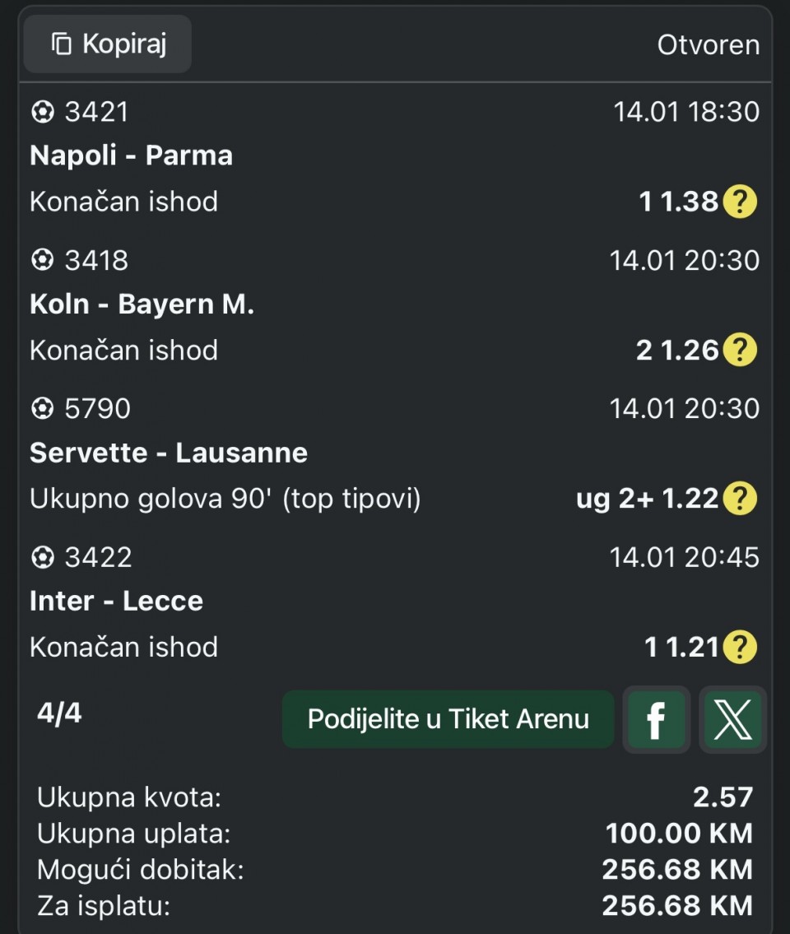Tap football icon beside code 3422

tap(42, 558)
